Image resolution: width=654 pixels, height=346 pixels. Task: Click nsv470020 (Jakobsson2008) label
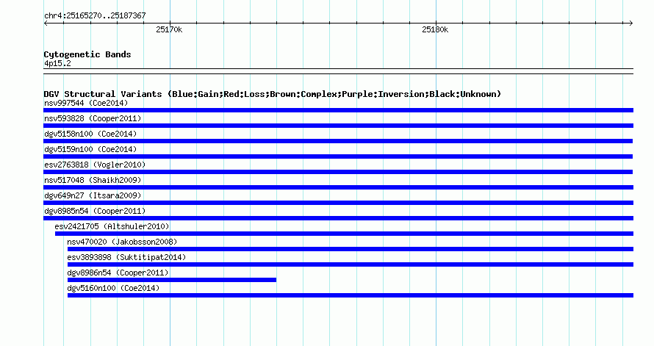[x=122, y=242]
